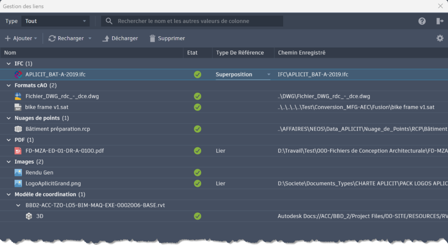Sort by the Nom column header
Viewport: 448px width, 245px height.
92,52
